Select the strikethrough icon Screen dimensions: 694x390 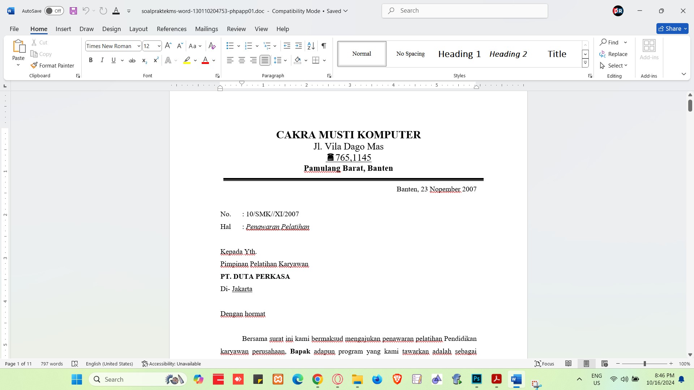pyautogui.click(x=132, y=60)
